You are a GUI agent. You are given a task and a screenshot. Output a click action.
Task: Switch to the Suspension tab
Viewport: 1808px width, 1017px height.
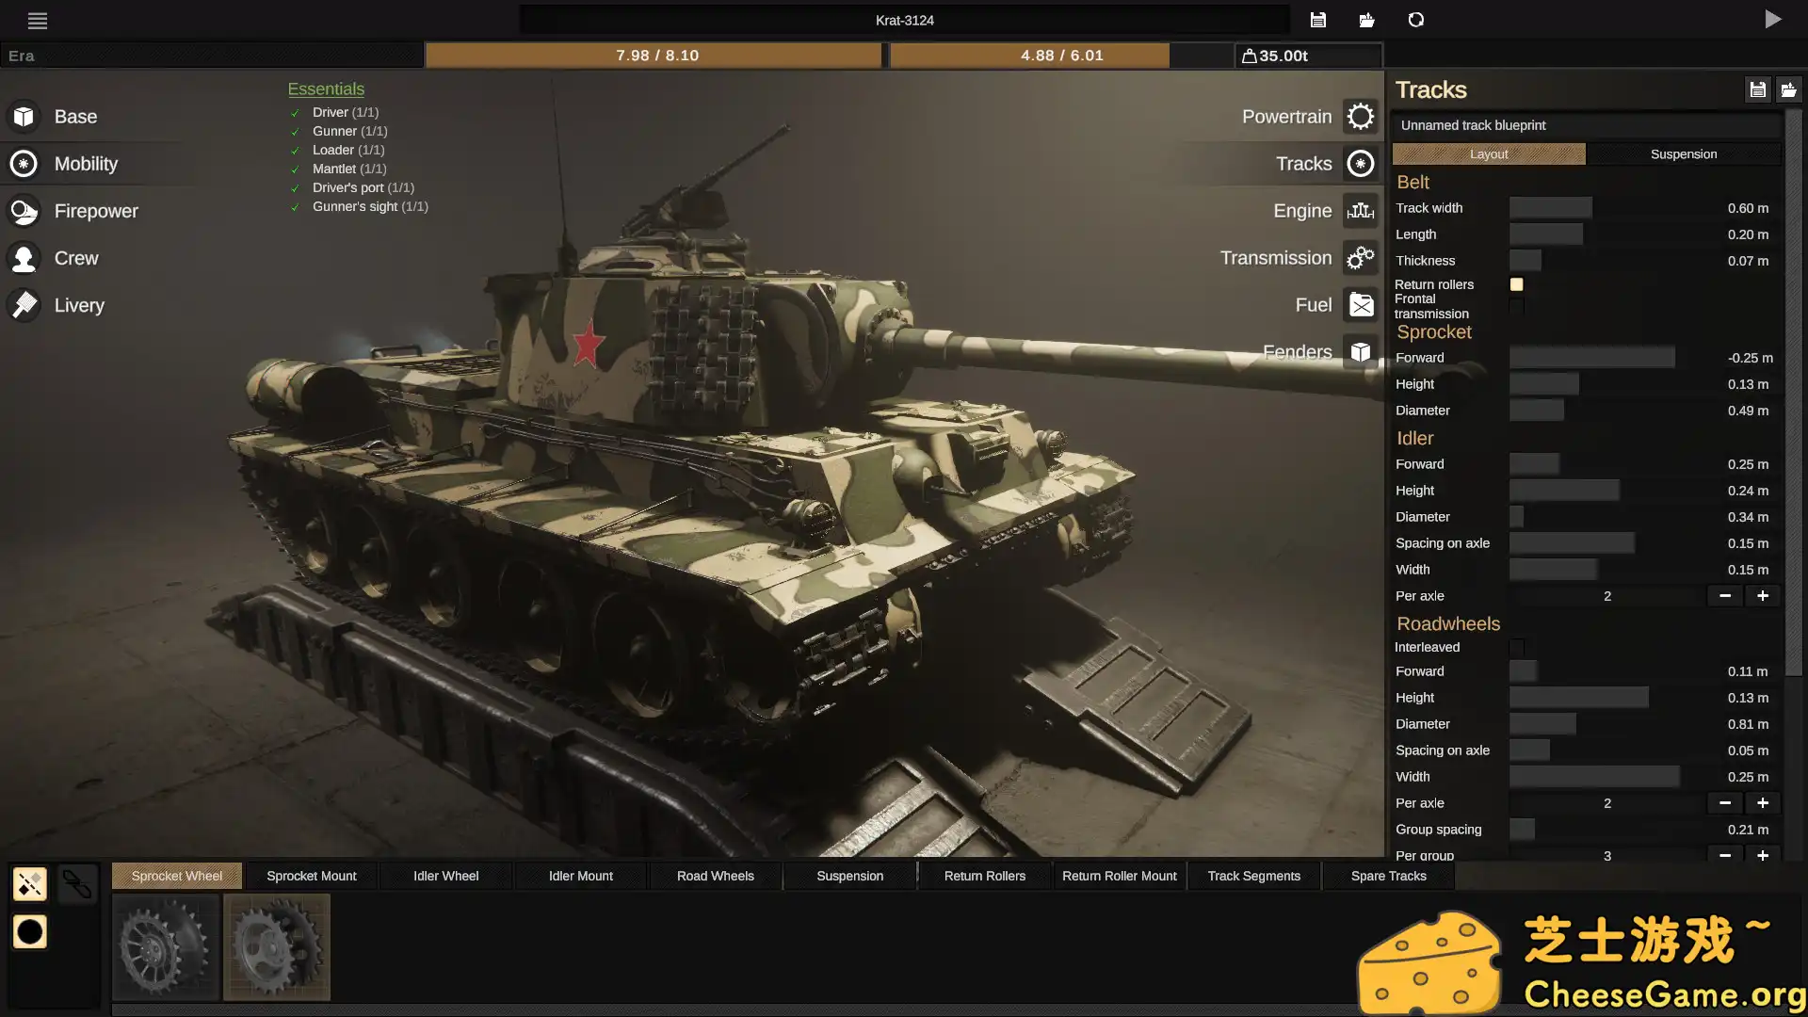(x=1683, y=153)
